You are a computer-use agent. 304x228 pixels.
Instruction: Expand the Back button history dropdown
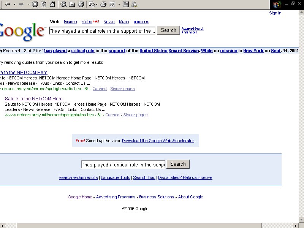coord(14,4)
